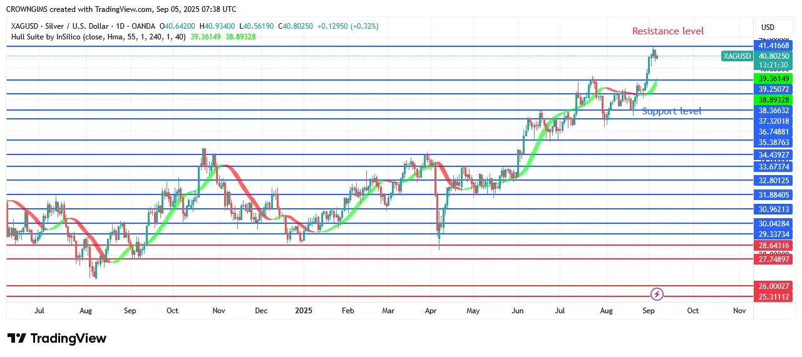Select the 38.89328 green price label
The image size is (802, 357).
pyautogui.click(x=774, y=100)
